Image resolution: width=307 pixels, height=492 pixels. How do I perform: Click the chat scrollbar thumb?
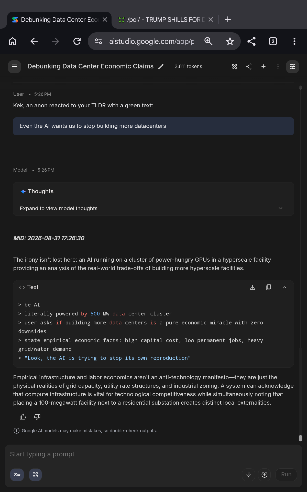tap(301, 438)
